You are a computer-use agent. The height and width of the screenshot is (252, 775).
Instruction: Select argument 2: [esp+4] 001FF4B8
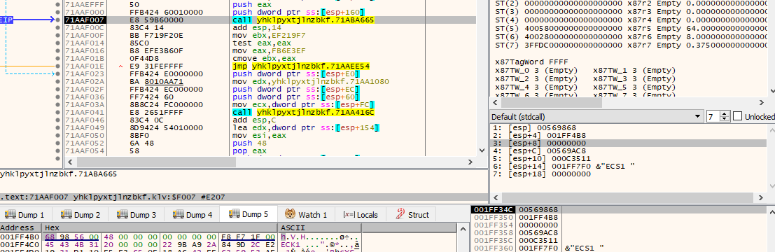click(x=539, y=135)
